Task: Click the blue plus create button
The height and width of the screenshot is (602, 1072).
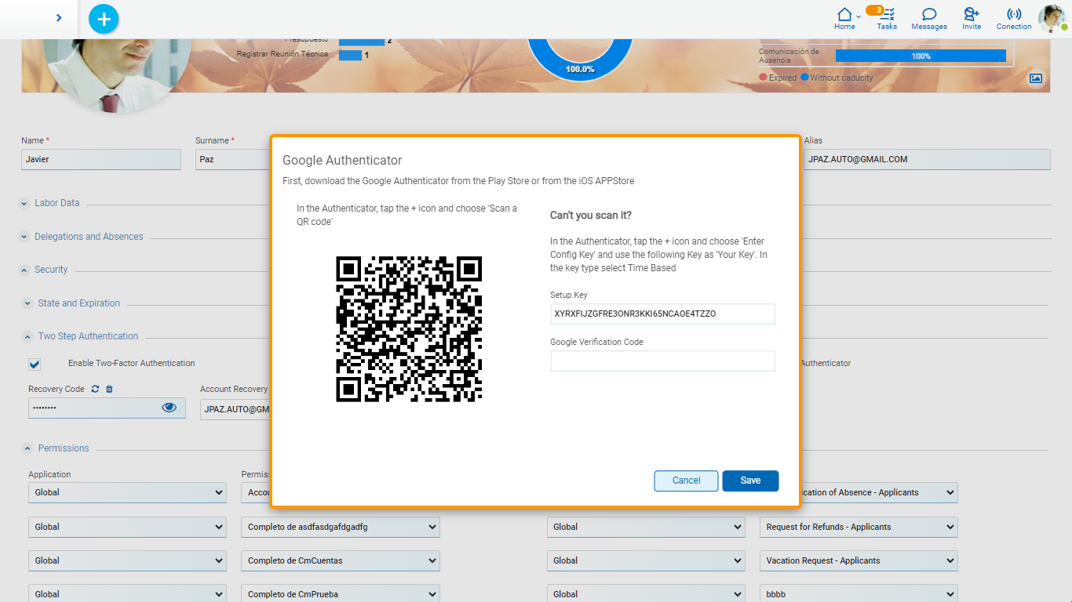Action: pos(104,19)
